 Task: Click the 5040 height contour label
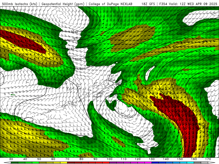pos(74,32)
